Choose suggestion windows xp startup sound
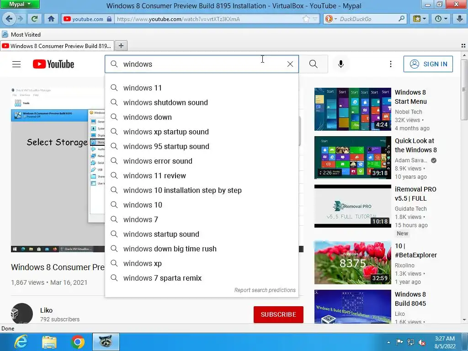Screen dimensions: 468x351 tap(202, 132)
